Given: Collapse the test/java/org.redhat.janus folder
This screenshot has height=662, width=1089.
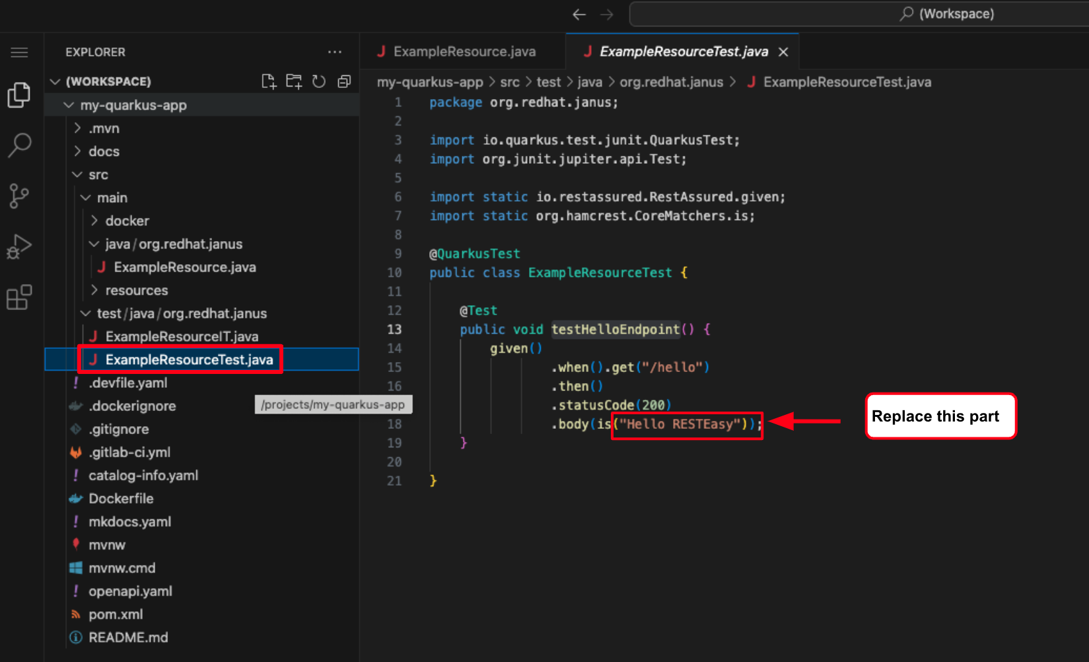Looking at the screenshot, I should tap(201, 313).
